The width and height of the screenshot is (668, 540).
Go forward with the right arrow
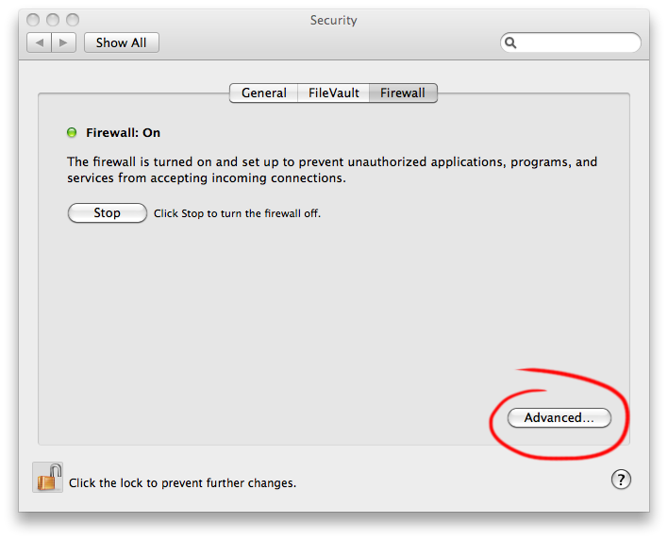[63, 42]
